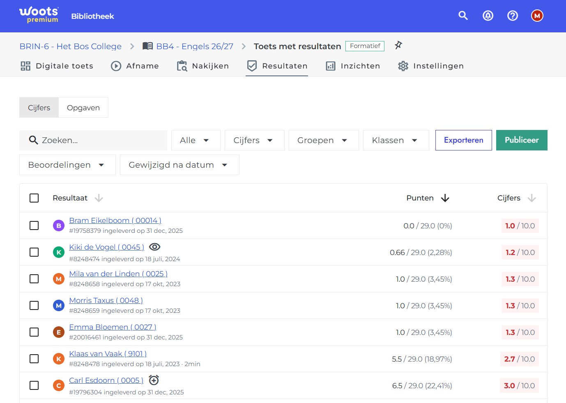Image resolution: width=566 pixels, height=403 pixels.
Task: Open BB4 - Engels 26/27 breadcrumb
Action: tap(195, 46)
